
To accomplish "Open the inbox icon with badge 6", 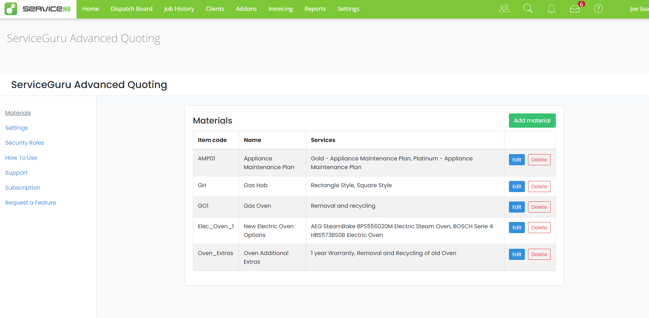I will pyautogui.click(x=576, y=8).
